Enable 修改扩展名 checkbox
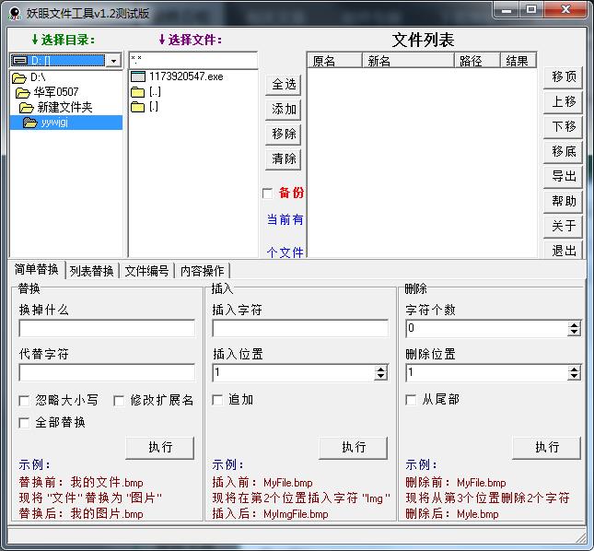This screenshot has height=551, width=594. coord(119,401)
